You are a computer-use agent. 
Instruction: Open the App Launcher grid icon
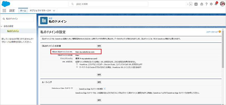[4, 11]
